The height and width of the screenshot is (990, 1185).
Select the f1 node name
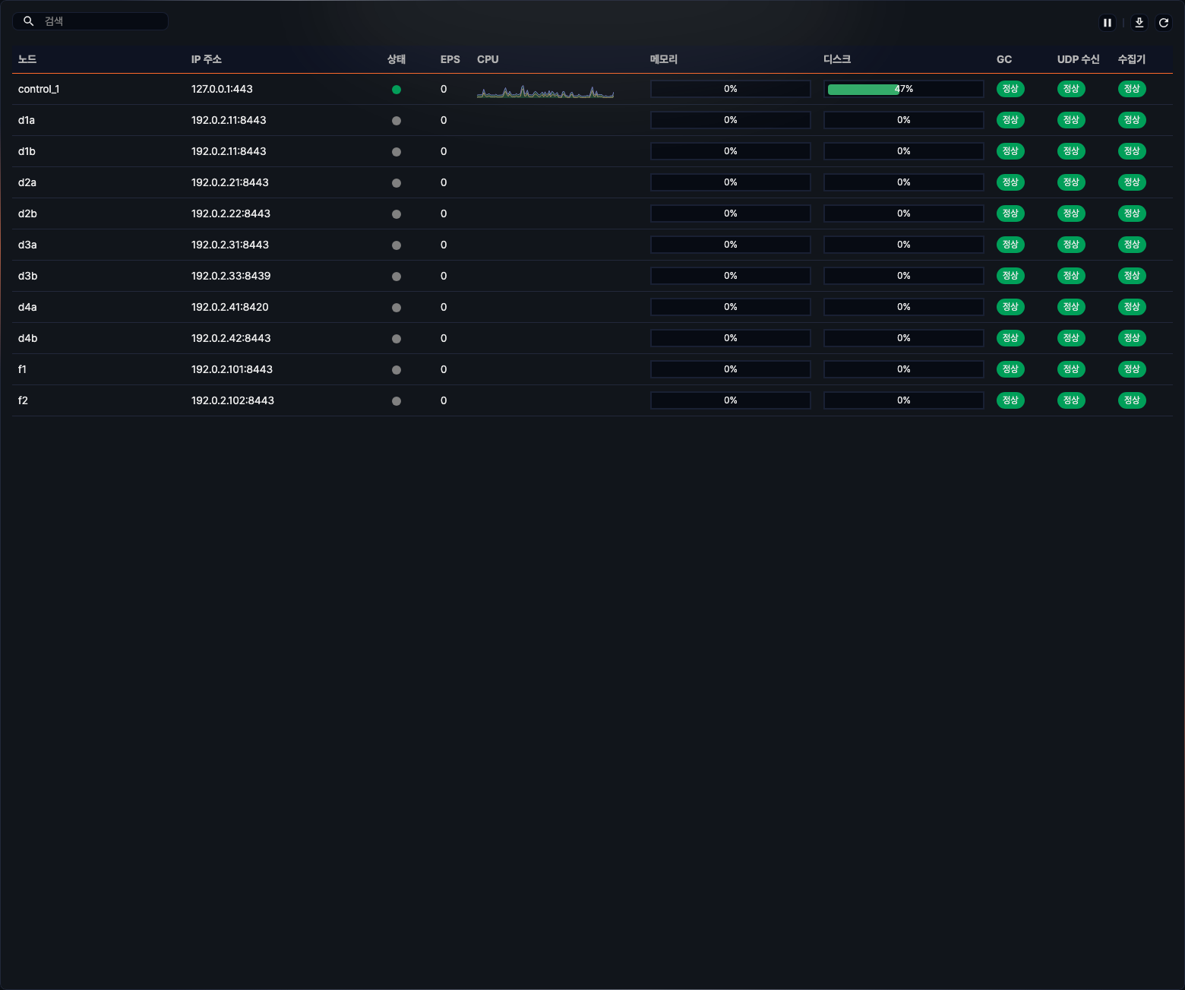[x=23, y=369]
